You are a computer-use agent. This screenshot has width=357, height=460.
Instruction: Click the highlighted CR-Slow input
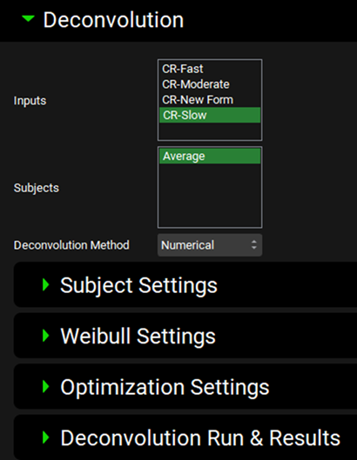[210, 115]
